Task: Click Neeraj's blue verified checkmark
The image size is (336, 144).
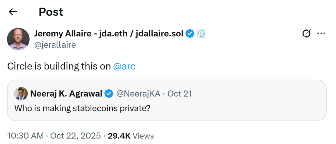Action: [x=109, y=93]
